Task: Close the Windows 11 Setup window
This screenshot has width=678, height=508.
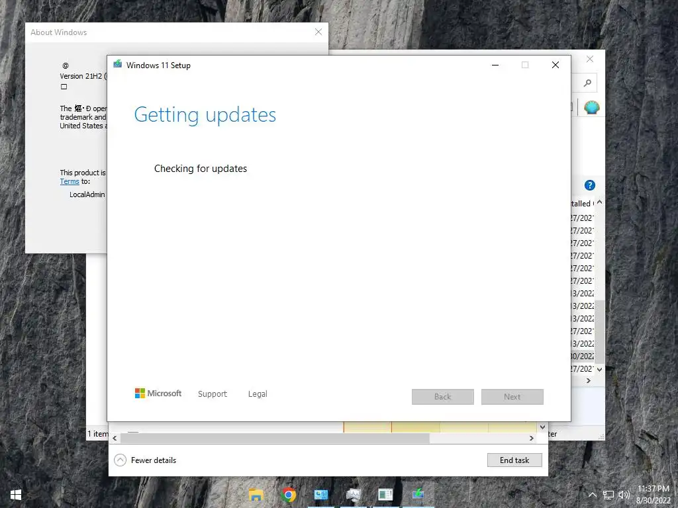Action: click(x=556, y=65)
